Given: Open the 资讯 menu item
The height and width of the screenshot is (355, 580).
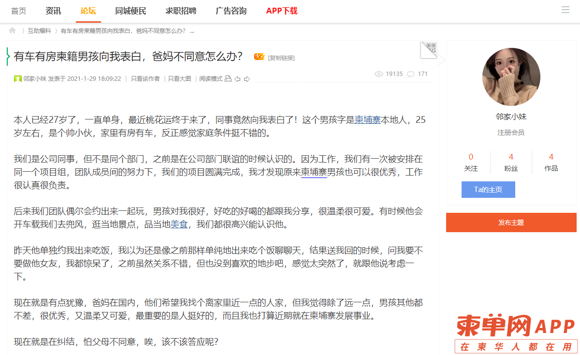Looking at the screenshot, I should 53,11.
